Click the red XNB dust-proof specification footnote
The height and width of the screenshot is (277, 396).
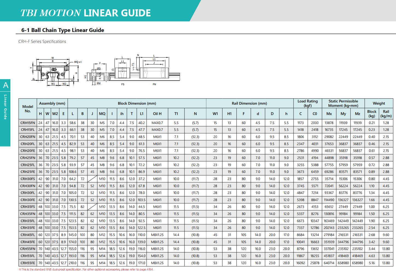pyautogui.click(x=86, y=269)
